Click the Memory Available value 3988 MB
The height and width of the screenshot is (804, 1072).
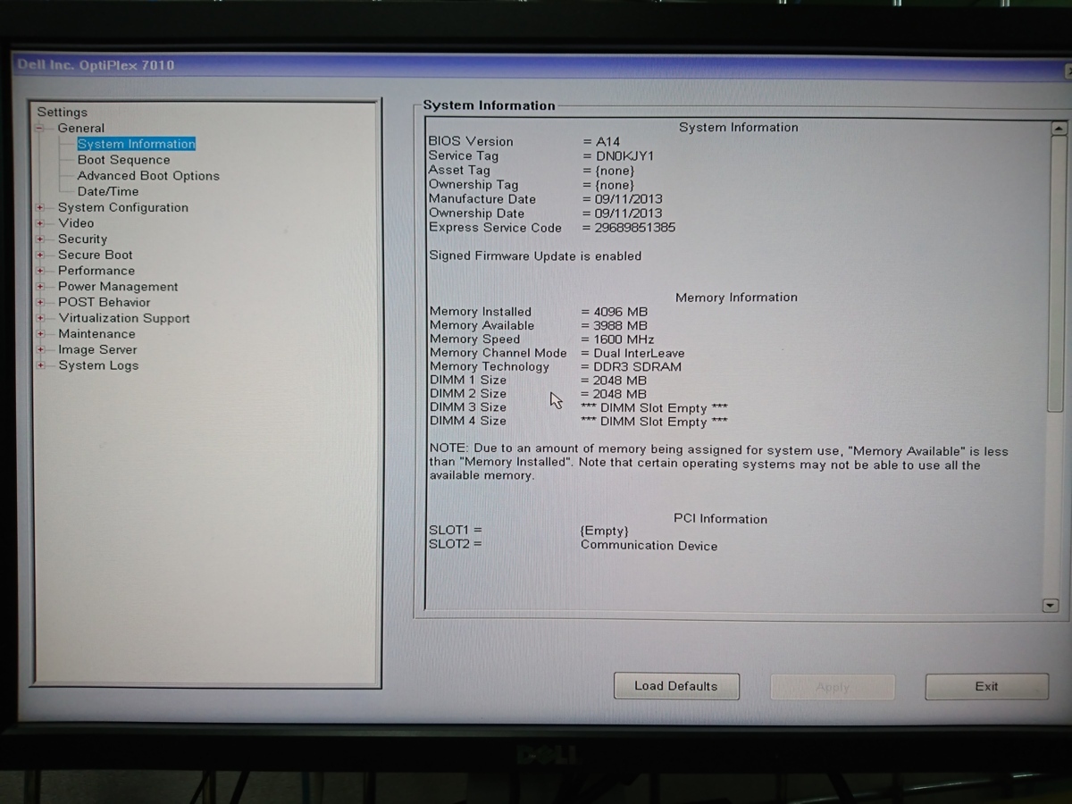click(x=621, y=325)
